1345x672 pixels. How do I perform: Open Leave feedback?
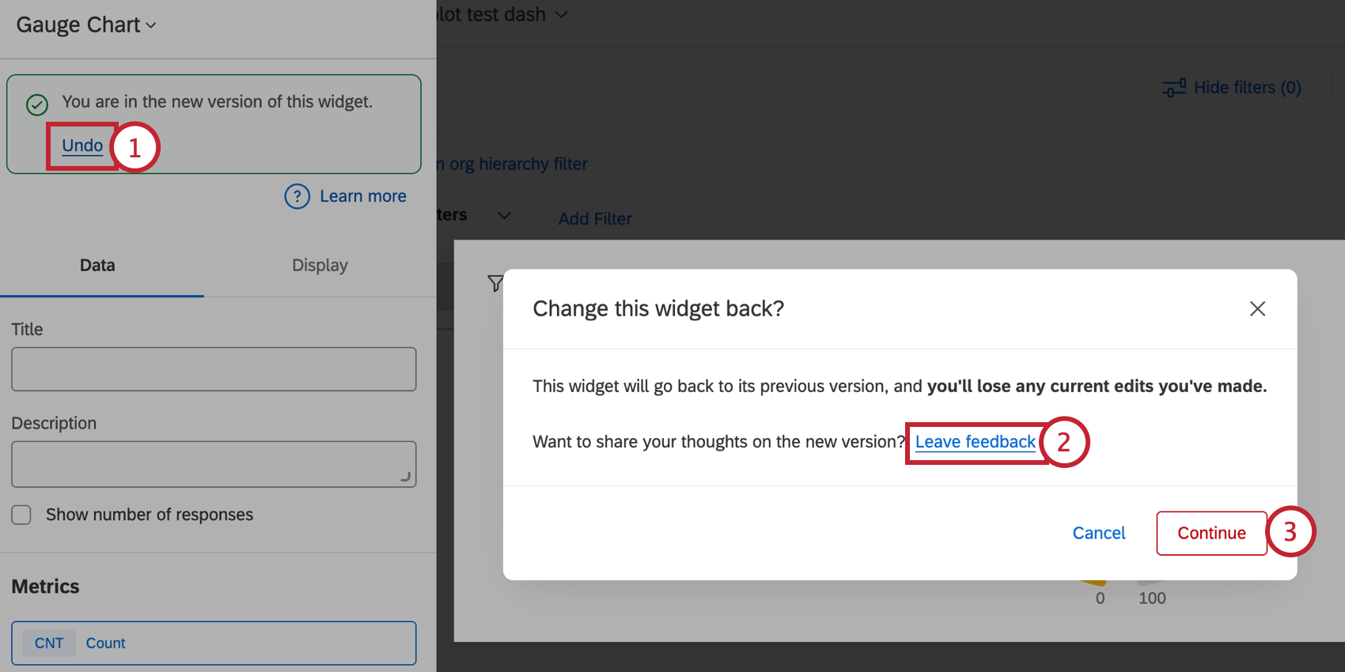click(x=975, y=442)
